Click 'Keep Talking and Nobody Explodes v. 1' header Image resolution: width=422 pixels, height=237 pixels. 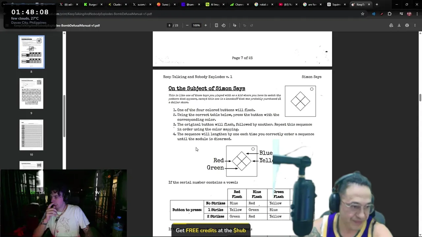tap(197, 77)
